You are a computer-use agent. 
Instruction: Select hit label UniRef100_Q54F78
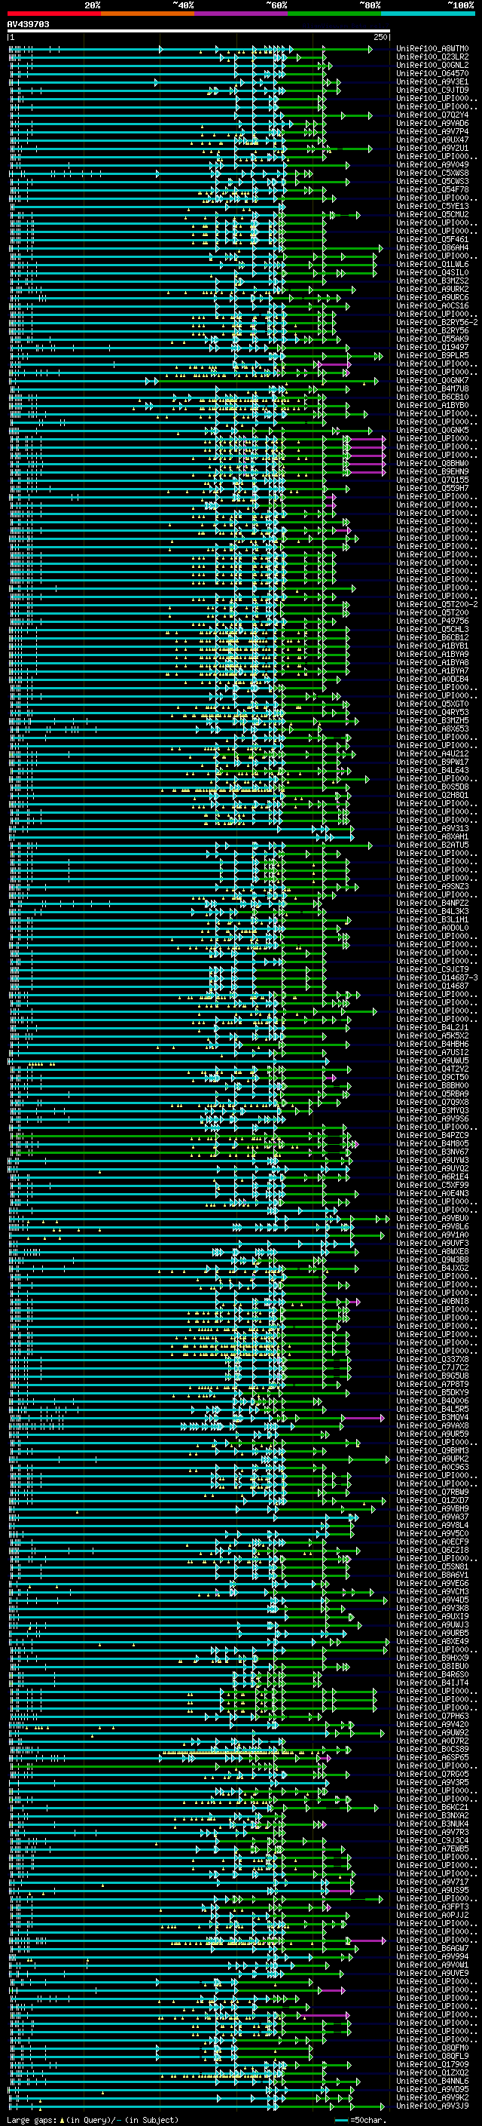tap(432, 190)
